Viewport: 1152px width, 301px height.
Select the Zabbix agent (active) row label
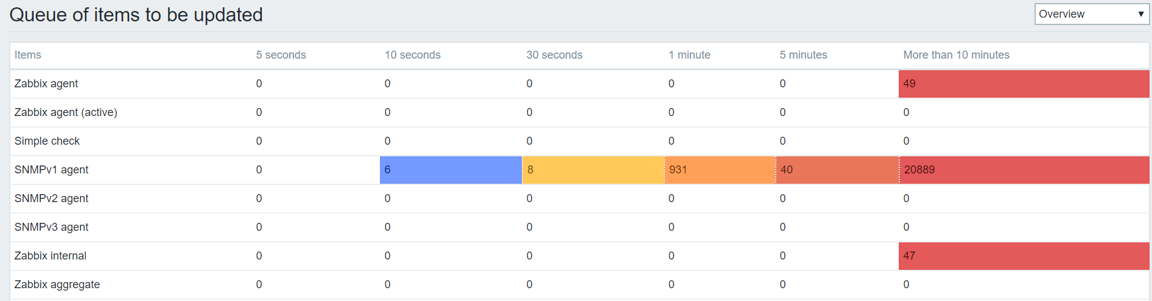coord(66,112)
